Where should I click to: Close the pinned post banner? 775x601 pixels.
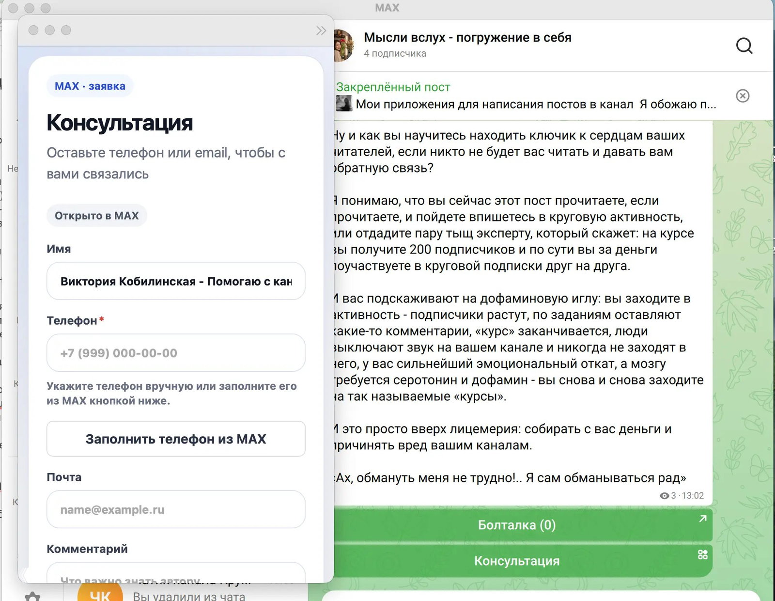[743, 96]
